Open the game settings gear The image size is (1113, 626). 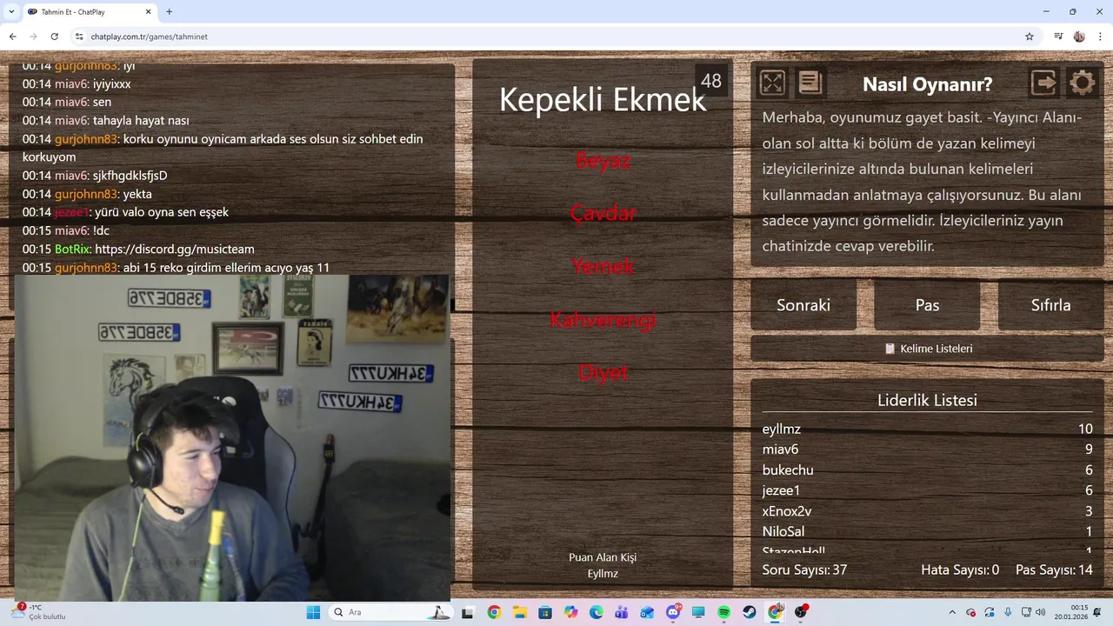pos(1082,83)
